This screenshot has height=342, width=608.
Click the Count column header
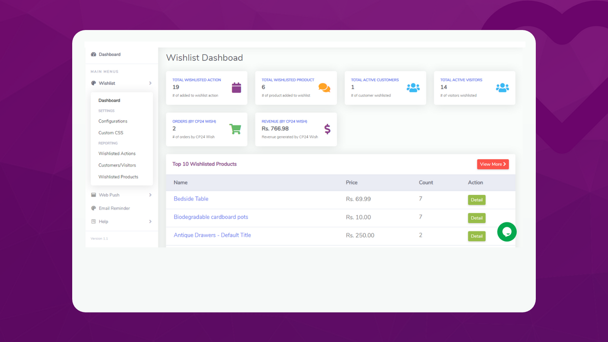(x=426, y=182)
